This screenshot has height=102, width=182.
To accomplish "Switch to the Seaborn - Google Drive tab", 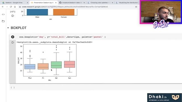I will click(x=14, y=3).
